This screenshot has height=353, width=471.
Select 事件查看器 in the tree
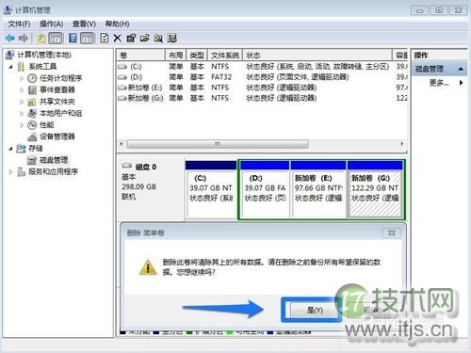click(57, 90)
